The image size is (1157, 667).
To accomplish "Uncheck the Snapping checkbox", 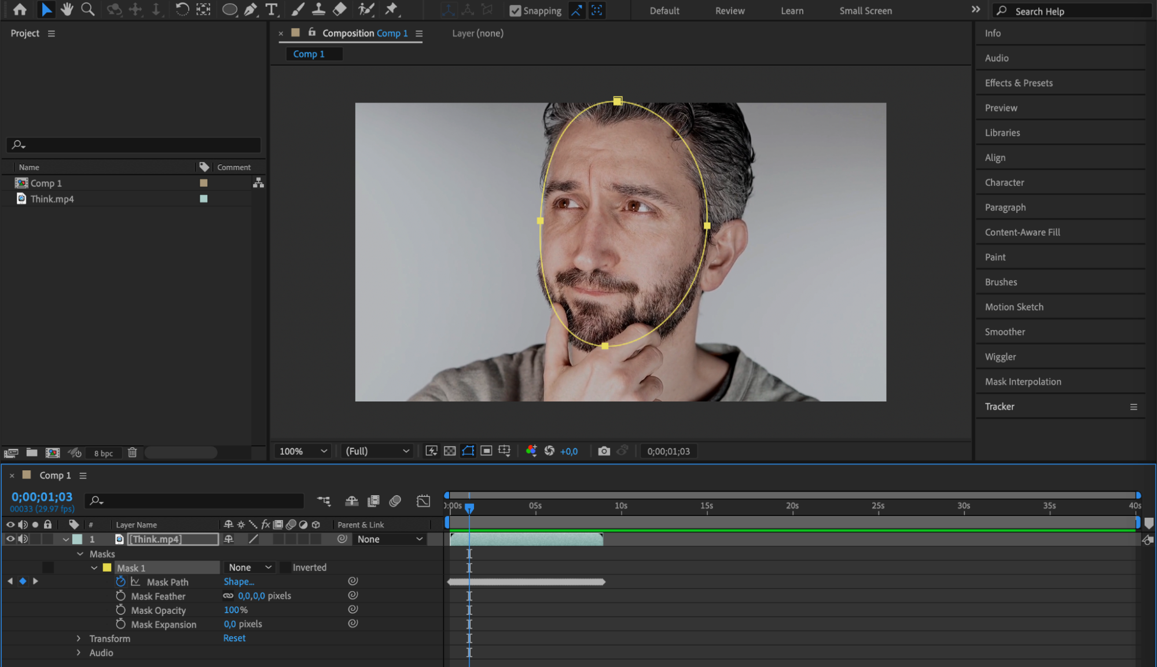I will 515,10.
